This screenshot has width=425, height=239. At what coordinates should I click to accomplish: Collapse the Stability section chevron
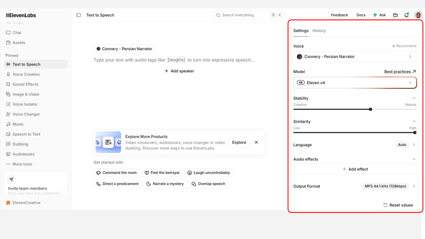tap(414, 98)
